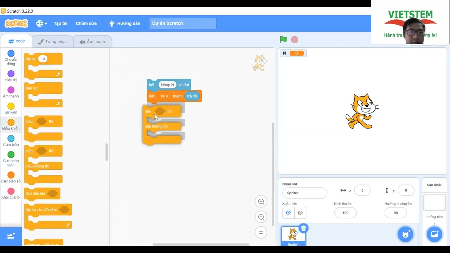Delete Sprite1 with the trash icon
Image resolution: width=450 pixels, height=253 pixels.
coord(303,228)
